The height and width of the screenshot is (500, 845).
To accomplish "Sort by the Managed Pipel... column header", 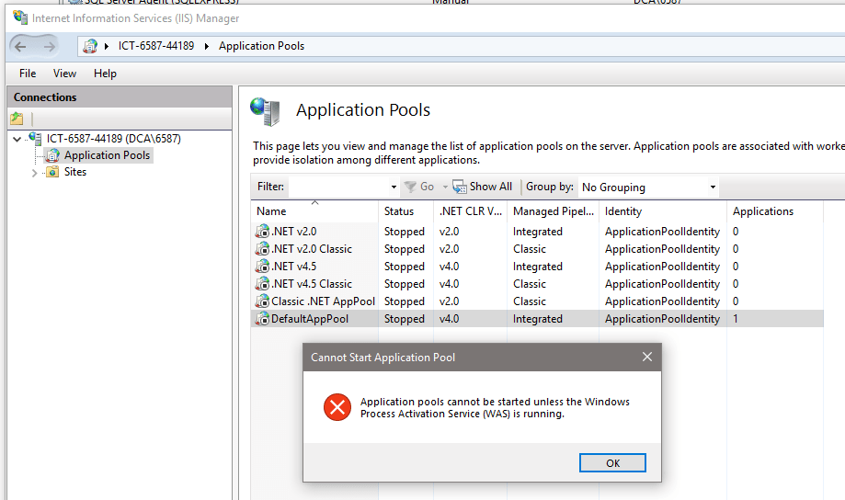I will point(554,211).
